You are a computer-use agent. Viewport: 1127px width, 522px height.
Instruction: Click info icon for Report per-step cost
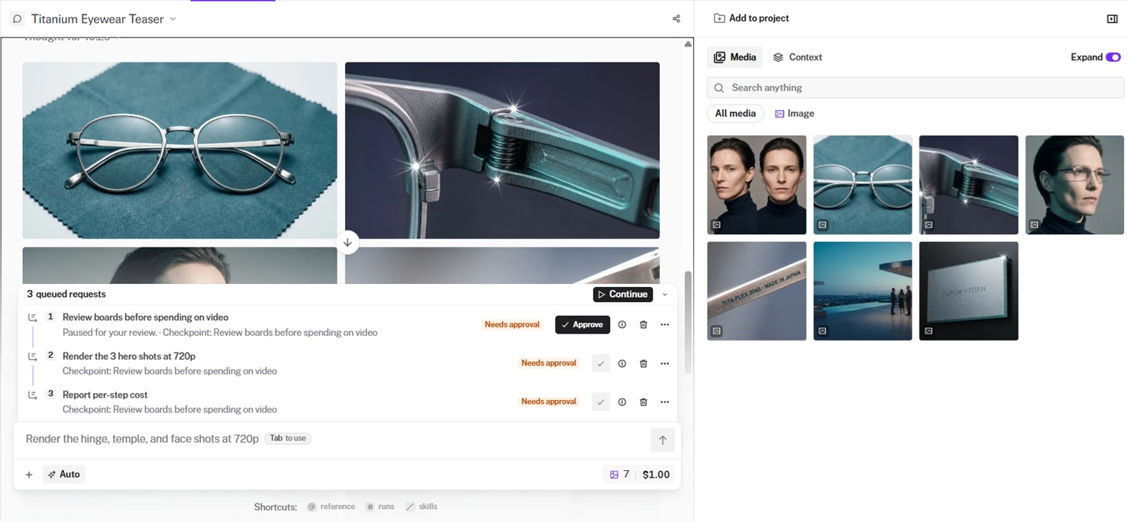point(622,401)
